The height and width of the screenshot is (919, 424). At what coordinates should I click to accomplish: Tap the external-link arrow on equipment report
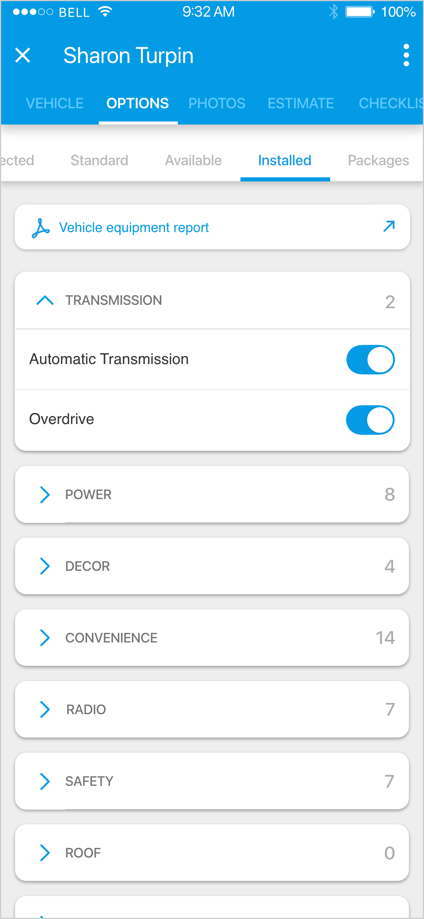pyautogui.click(x=389, y=226)
